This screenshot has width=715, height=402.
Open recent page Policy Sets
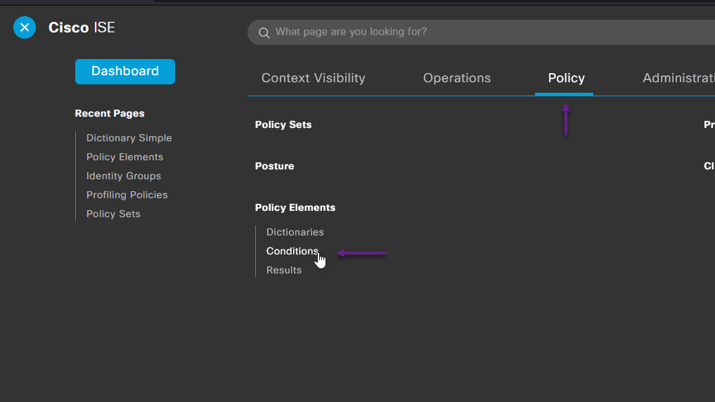(x=113, y=214)
